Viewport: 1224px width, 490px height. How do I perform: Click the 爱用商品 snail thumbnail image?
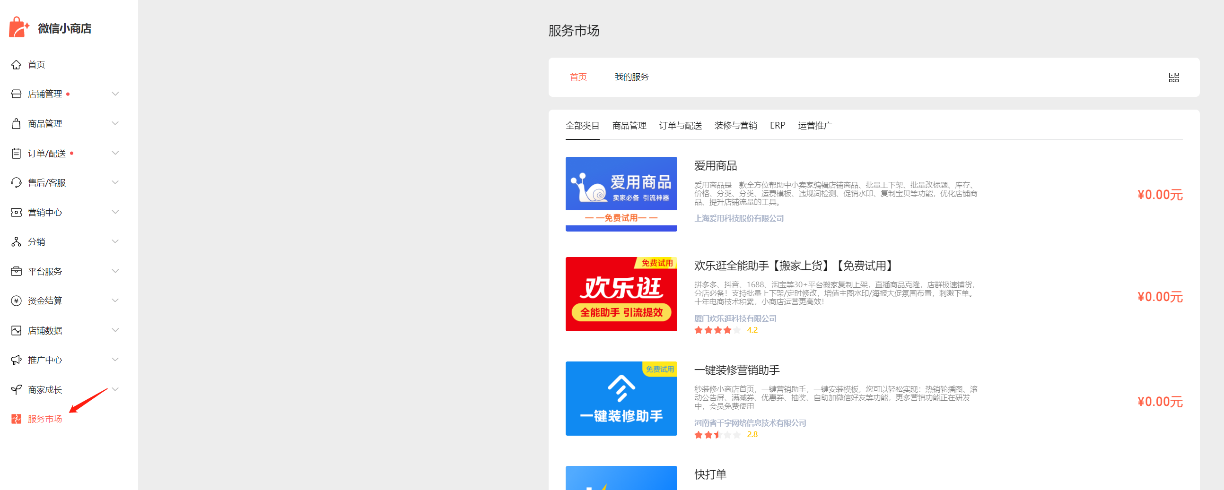coord(621,194)
